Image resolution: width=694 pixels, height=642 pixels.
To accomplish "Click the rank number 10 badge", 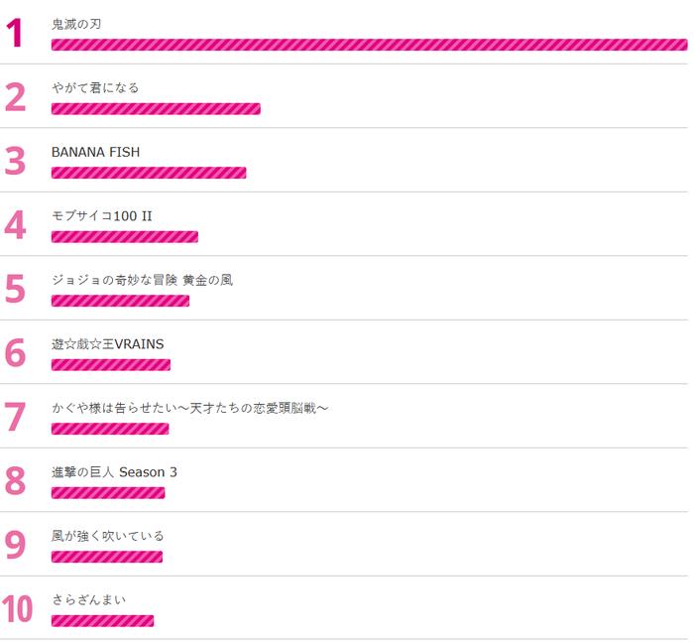I will [x=17, y=609].
